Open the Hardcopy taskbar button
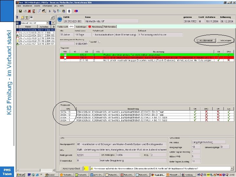 tap(188, 175)
